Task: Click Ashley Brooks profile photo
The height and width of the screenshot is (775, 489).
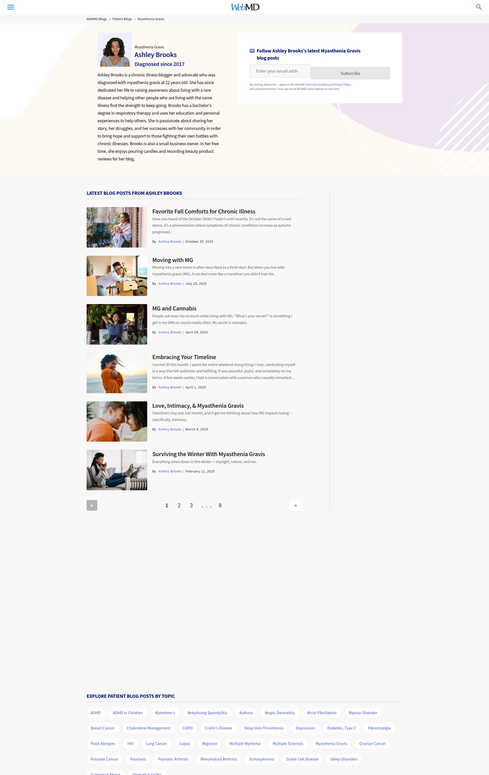Action: [x=115, y=50]
